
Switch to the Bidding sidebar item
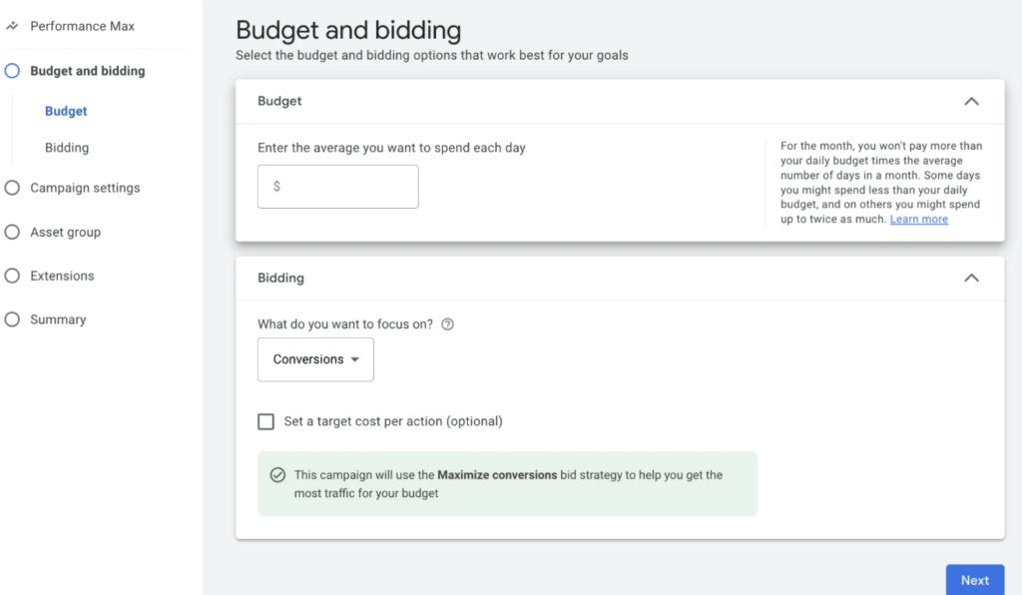coord(64,147)
